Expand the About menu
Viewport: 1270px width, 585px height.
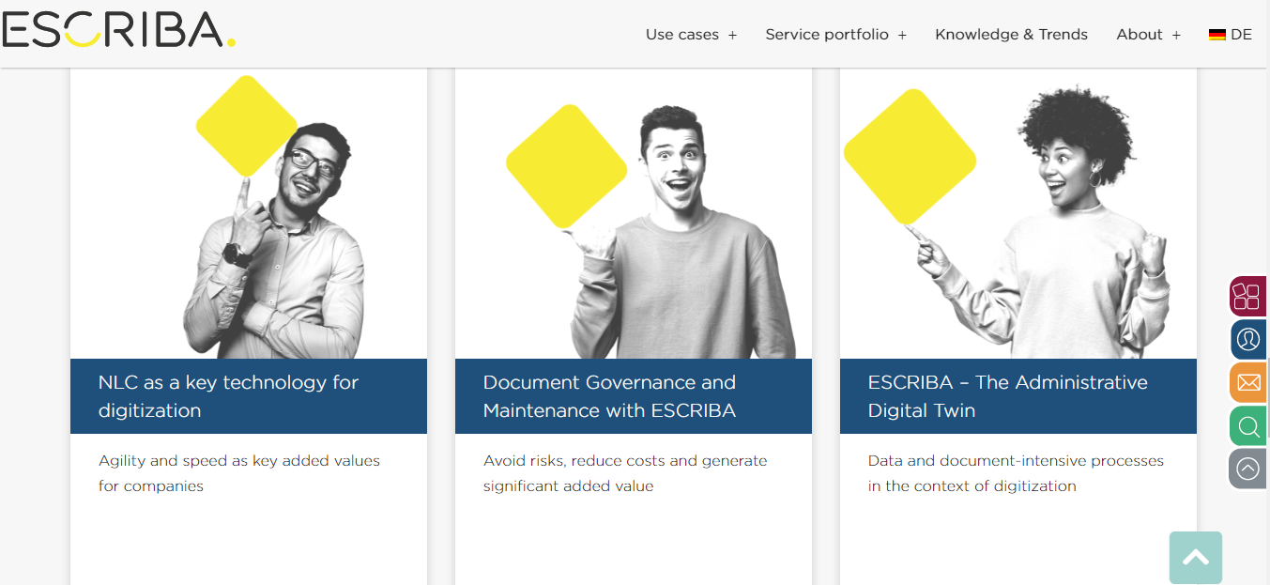click(x=1148, y=35)
